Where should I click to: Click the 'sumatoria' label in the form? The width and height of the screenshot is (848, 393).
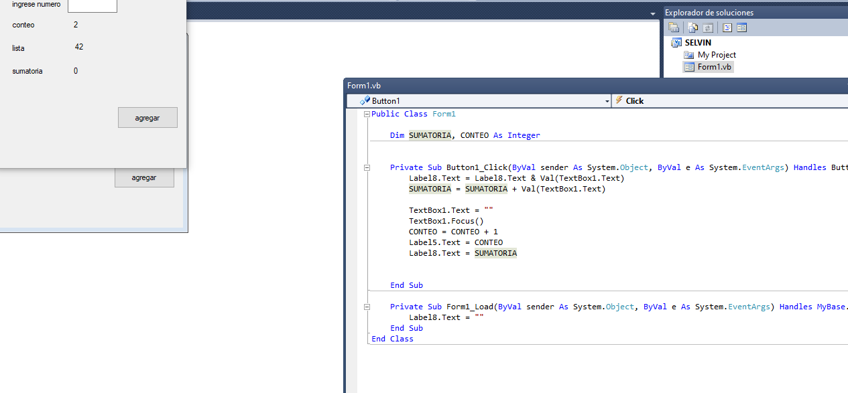click(27, 71)
